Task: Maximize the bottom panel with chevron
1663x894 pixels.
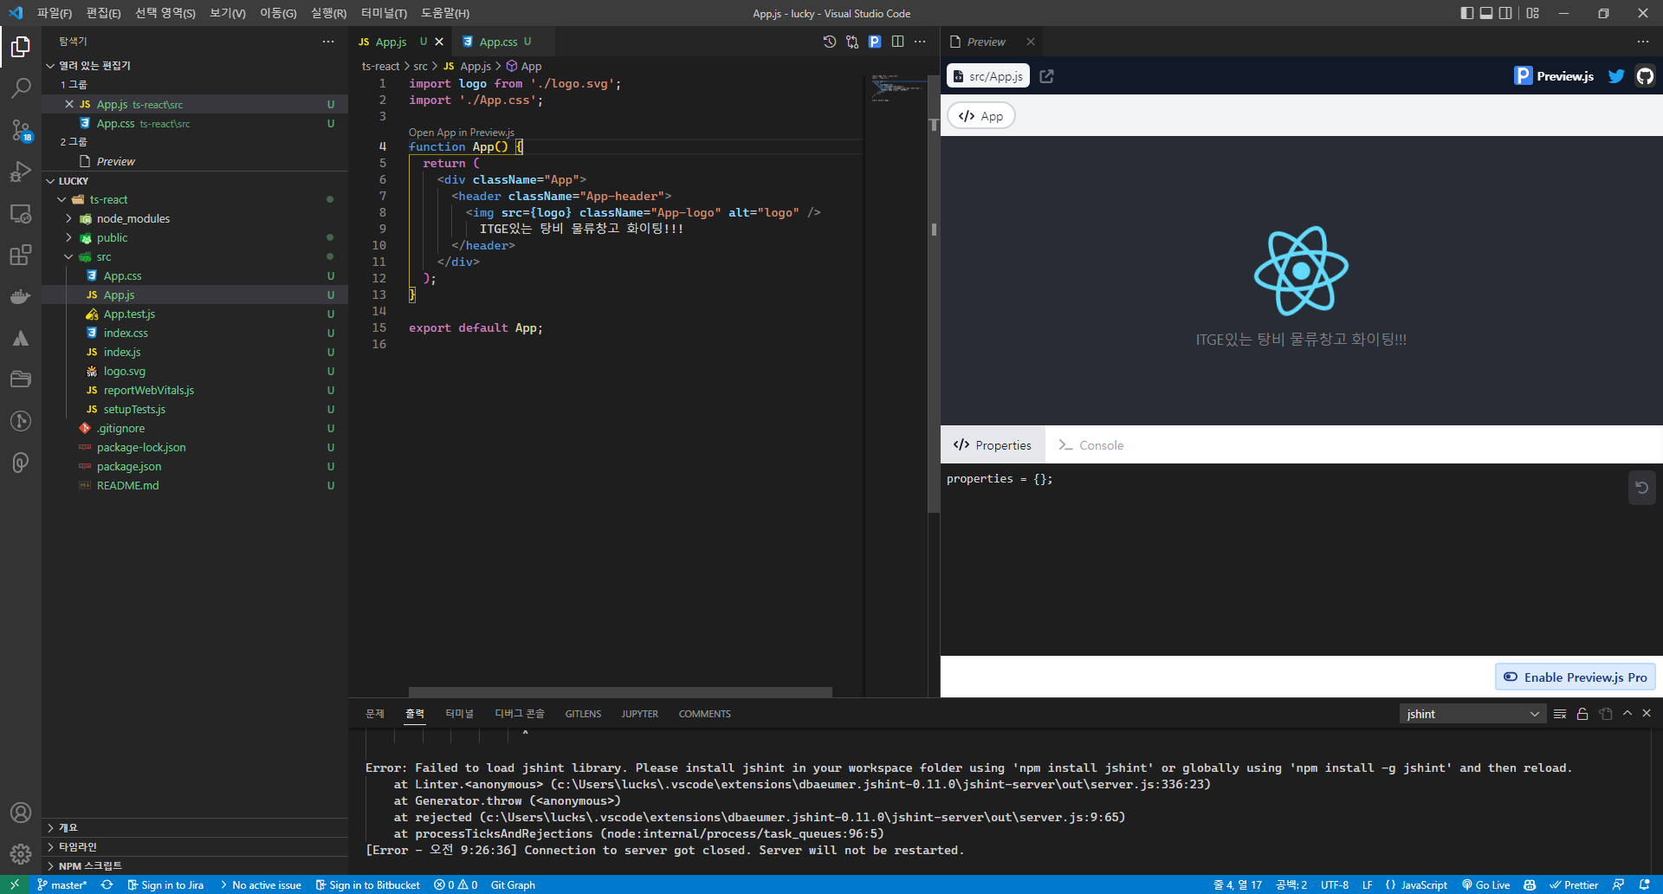Action: [1627, 713]
